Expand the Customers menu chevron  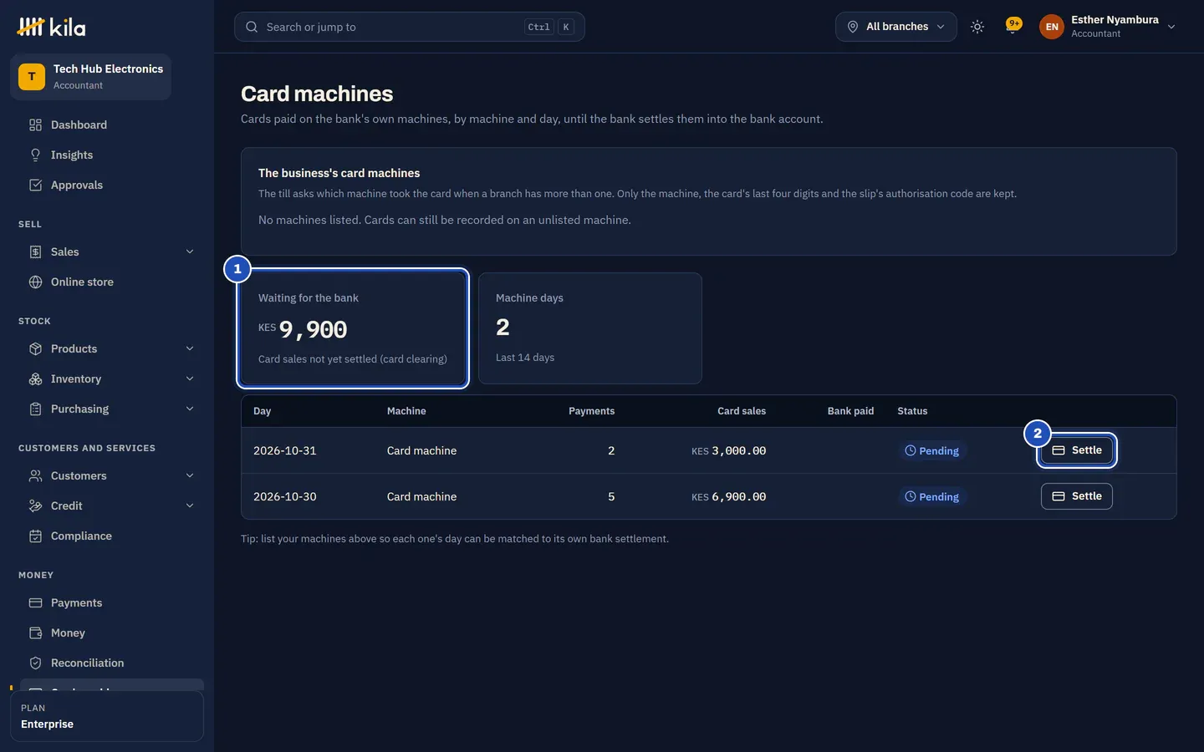coord(190,475)
